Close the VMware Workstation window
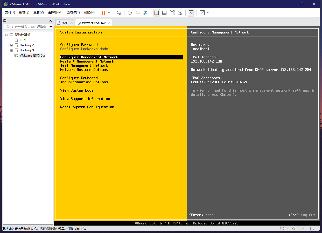Viewport: 322px width, 233px height. click(x=314, y=4)
